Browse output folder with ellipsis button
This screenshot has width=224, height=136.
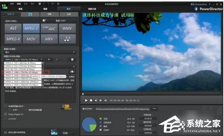[x=154, y=109]
